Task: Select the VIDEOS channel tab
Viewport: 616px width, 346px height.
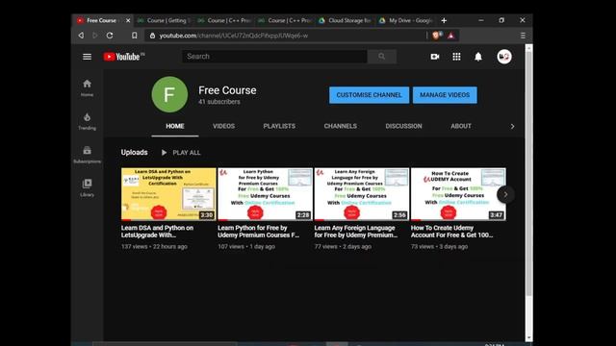Action: [x=223, y=126]
